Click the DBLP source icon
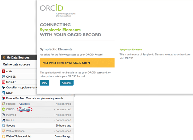 pyautogui.click(x=4, y=93)
